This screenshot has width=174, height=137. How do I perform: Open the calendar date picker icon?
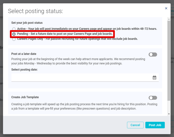click(154, 78)
